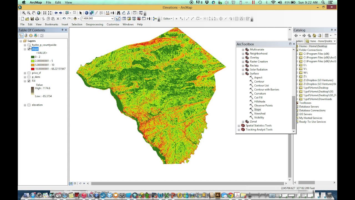Click the dark green 0 - 2 swatch

coord(32,57)
